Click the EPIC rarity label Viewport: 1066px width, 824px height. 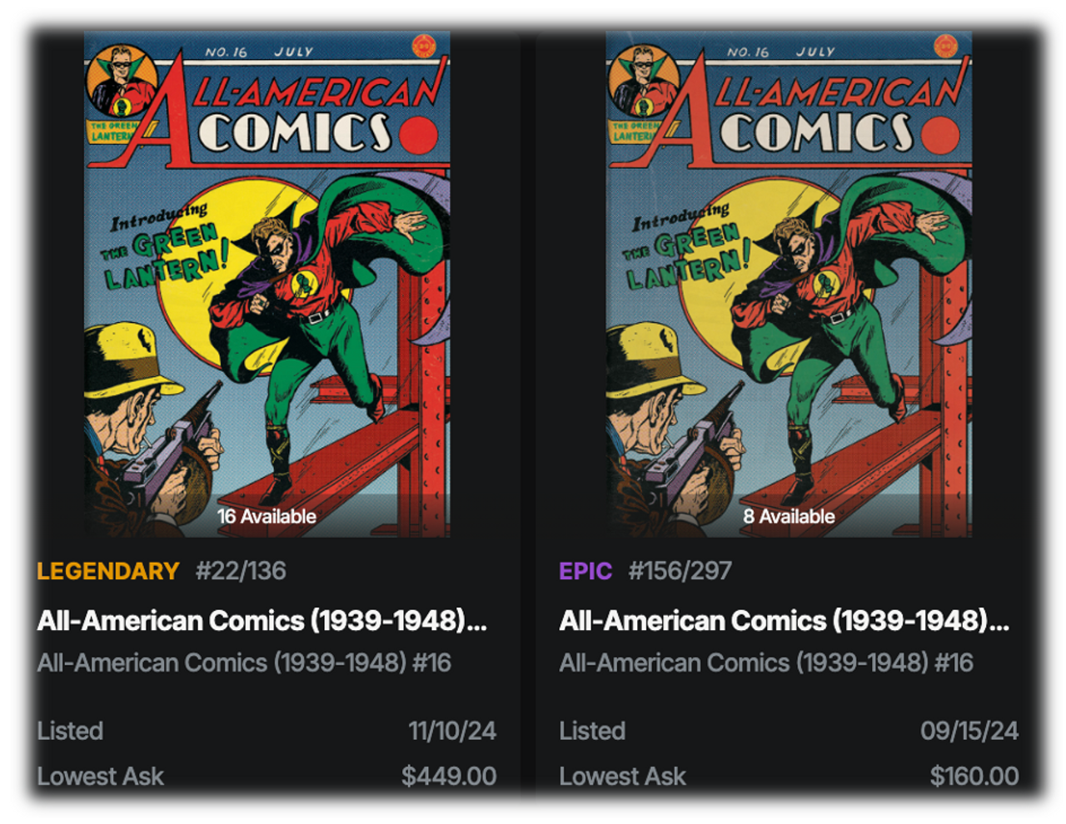[x=585, y=571]
